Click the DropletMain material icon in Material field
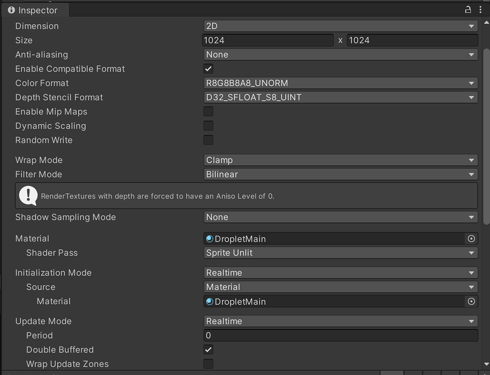 click(209, 238)
